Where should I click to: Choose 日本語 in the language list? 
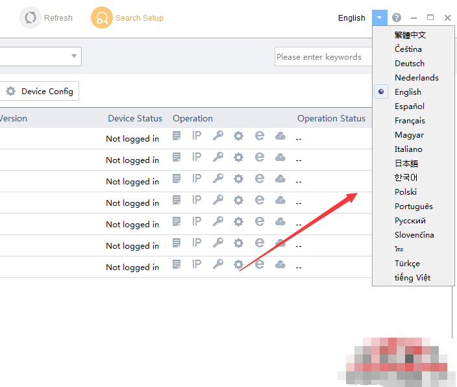pos(406,164)
